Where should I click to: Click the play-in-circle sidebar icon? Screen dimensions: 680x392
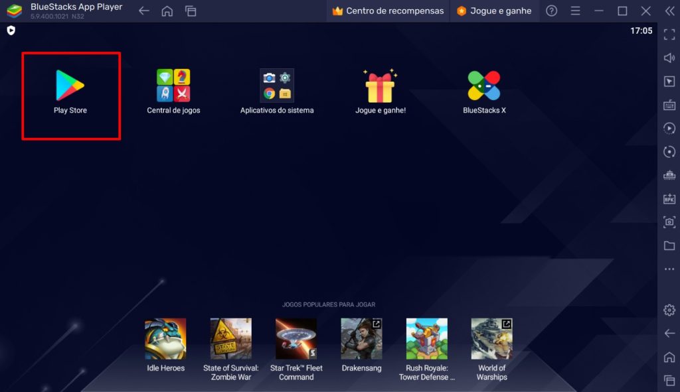click(x=669, y=128)
